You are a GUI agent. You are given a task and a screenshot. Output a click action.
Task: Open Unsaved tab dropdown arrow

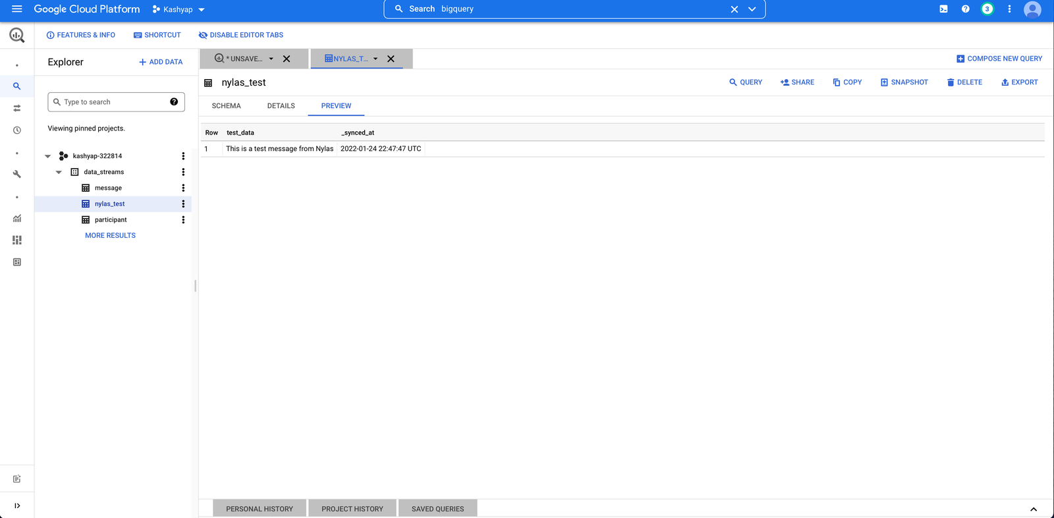[271, 59]
